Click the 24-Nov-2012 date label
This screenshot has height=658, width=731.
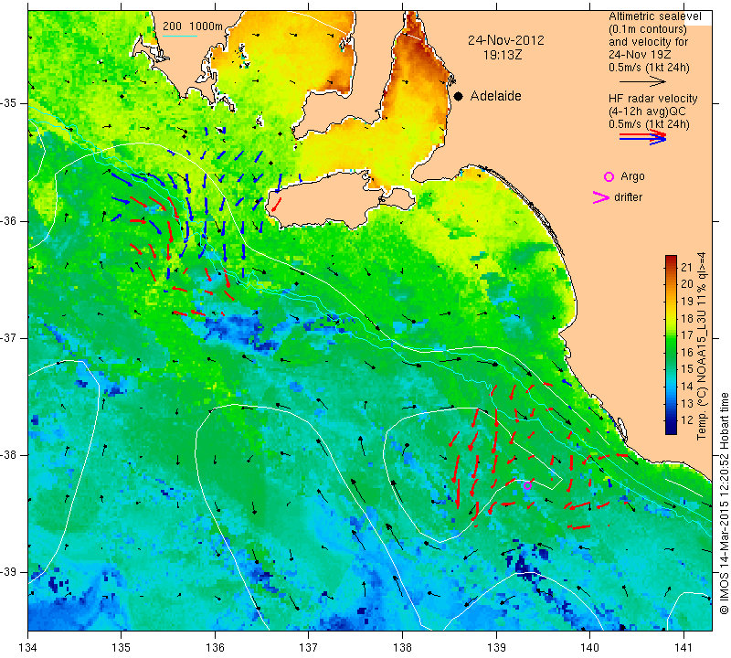(506, 40)
